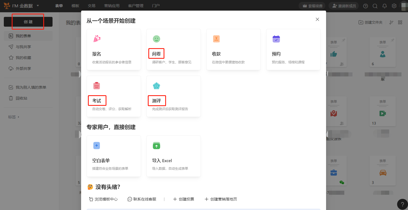Open the help question-mark icon in header
408x210 pixels.
point(366,6)
